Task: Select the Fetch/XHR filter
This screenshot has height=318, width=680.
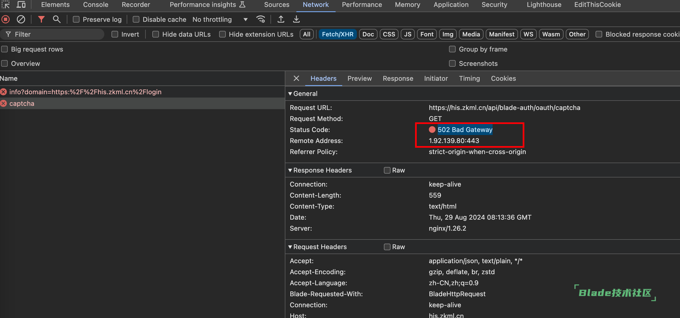Action: click(x=338, y=34)
